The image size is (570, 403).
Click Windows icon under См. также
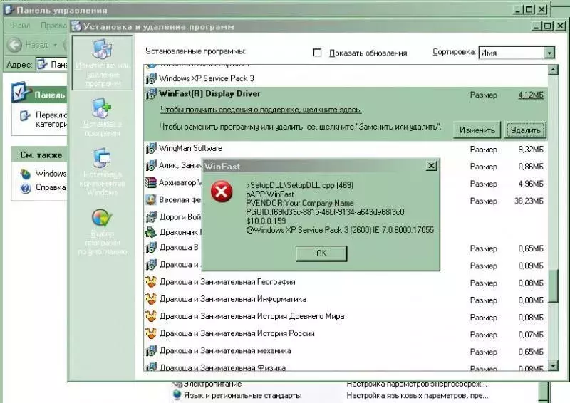26,174
